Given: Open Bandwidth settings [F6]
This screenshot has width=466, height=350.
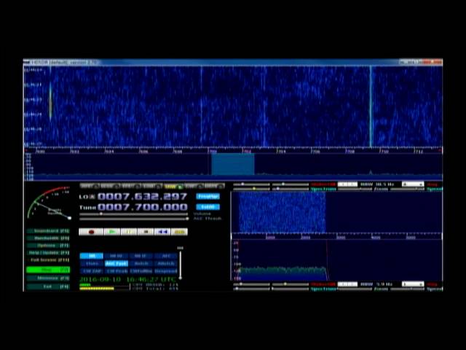Looking at the screenshot, I should click(x=48, y=238).
